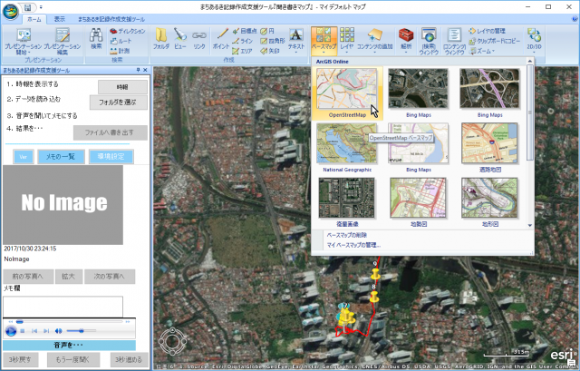Collapse the ベースマップ gallery dropdown
Viewport: 580px width, 371px height.
point(324,53)
